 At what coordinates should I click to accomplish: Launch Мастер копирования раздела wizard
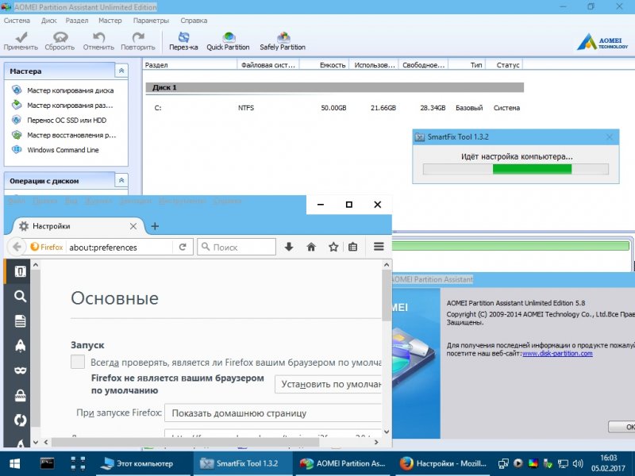tap(70, 106)
